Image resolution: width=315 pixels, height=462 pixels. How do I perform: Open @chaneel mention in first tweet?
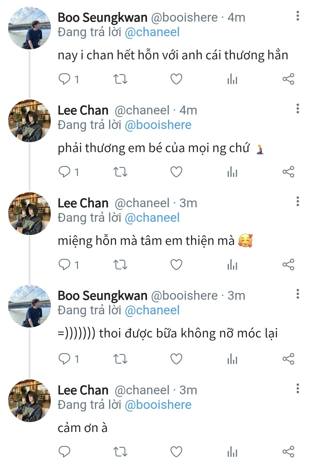(152, 32)
